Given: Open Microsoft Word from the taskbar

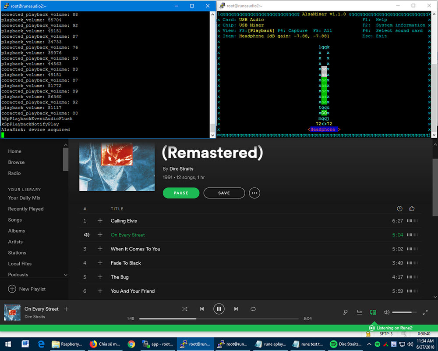Looking at the screenshot, I should [x=25, y=344].
